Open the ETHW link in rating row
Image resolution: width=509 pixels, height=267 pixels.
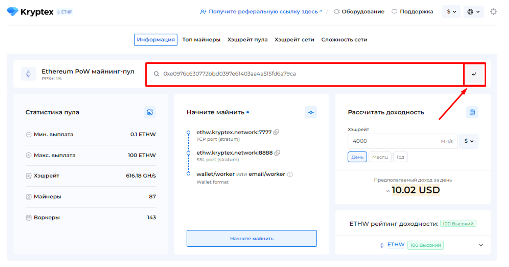pos(396,245)
